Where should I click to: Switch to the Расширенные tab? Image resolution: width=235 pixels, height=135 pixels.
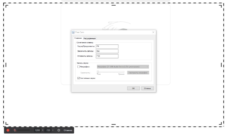coord(90,38)
